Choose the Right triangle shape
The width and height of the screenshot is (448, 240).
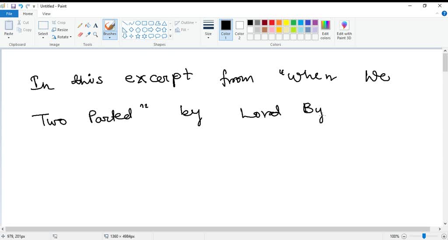125,30
